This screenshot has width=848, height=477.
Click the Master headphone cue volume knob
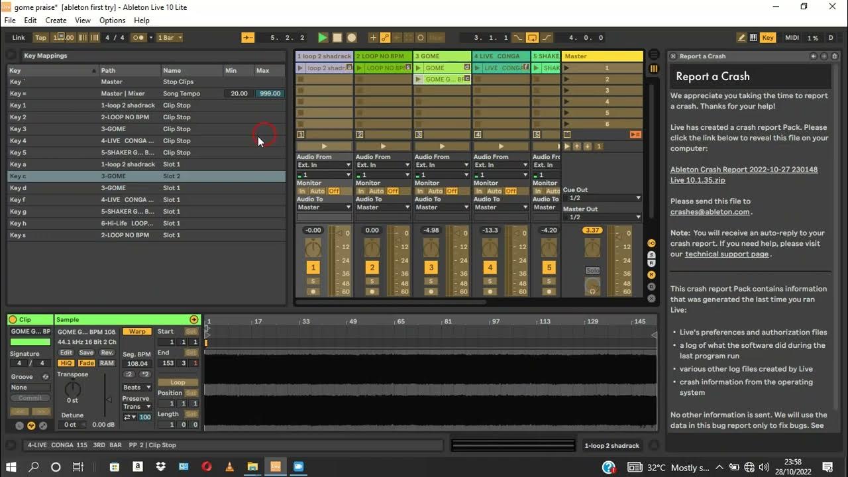592,286
